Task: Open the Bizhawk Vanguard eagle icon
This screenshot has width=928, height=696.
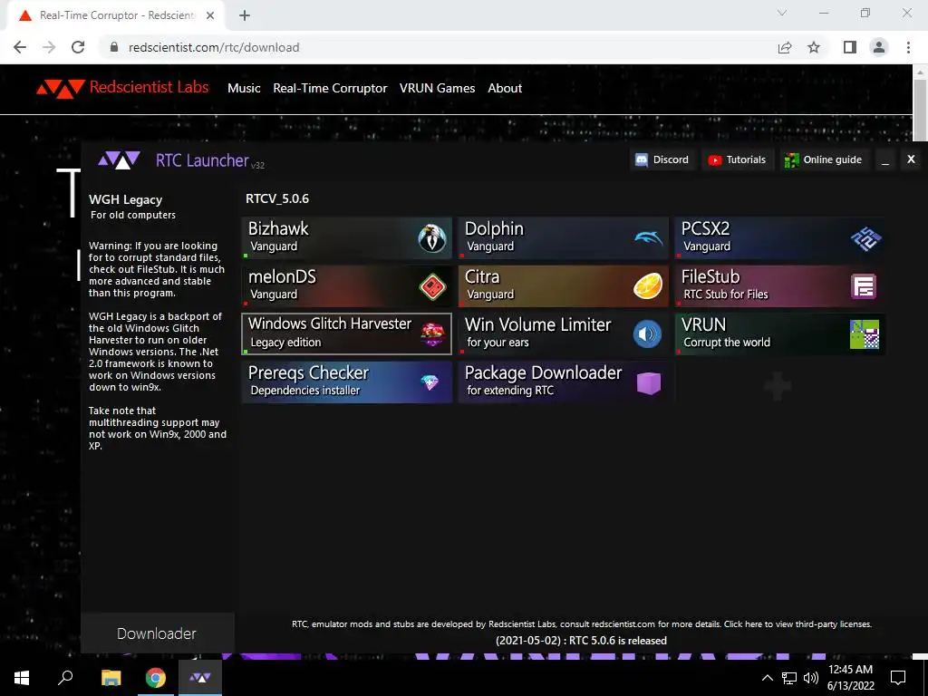Action: [x=432, y=238]
